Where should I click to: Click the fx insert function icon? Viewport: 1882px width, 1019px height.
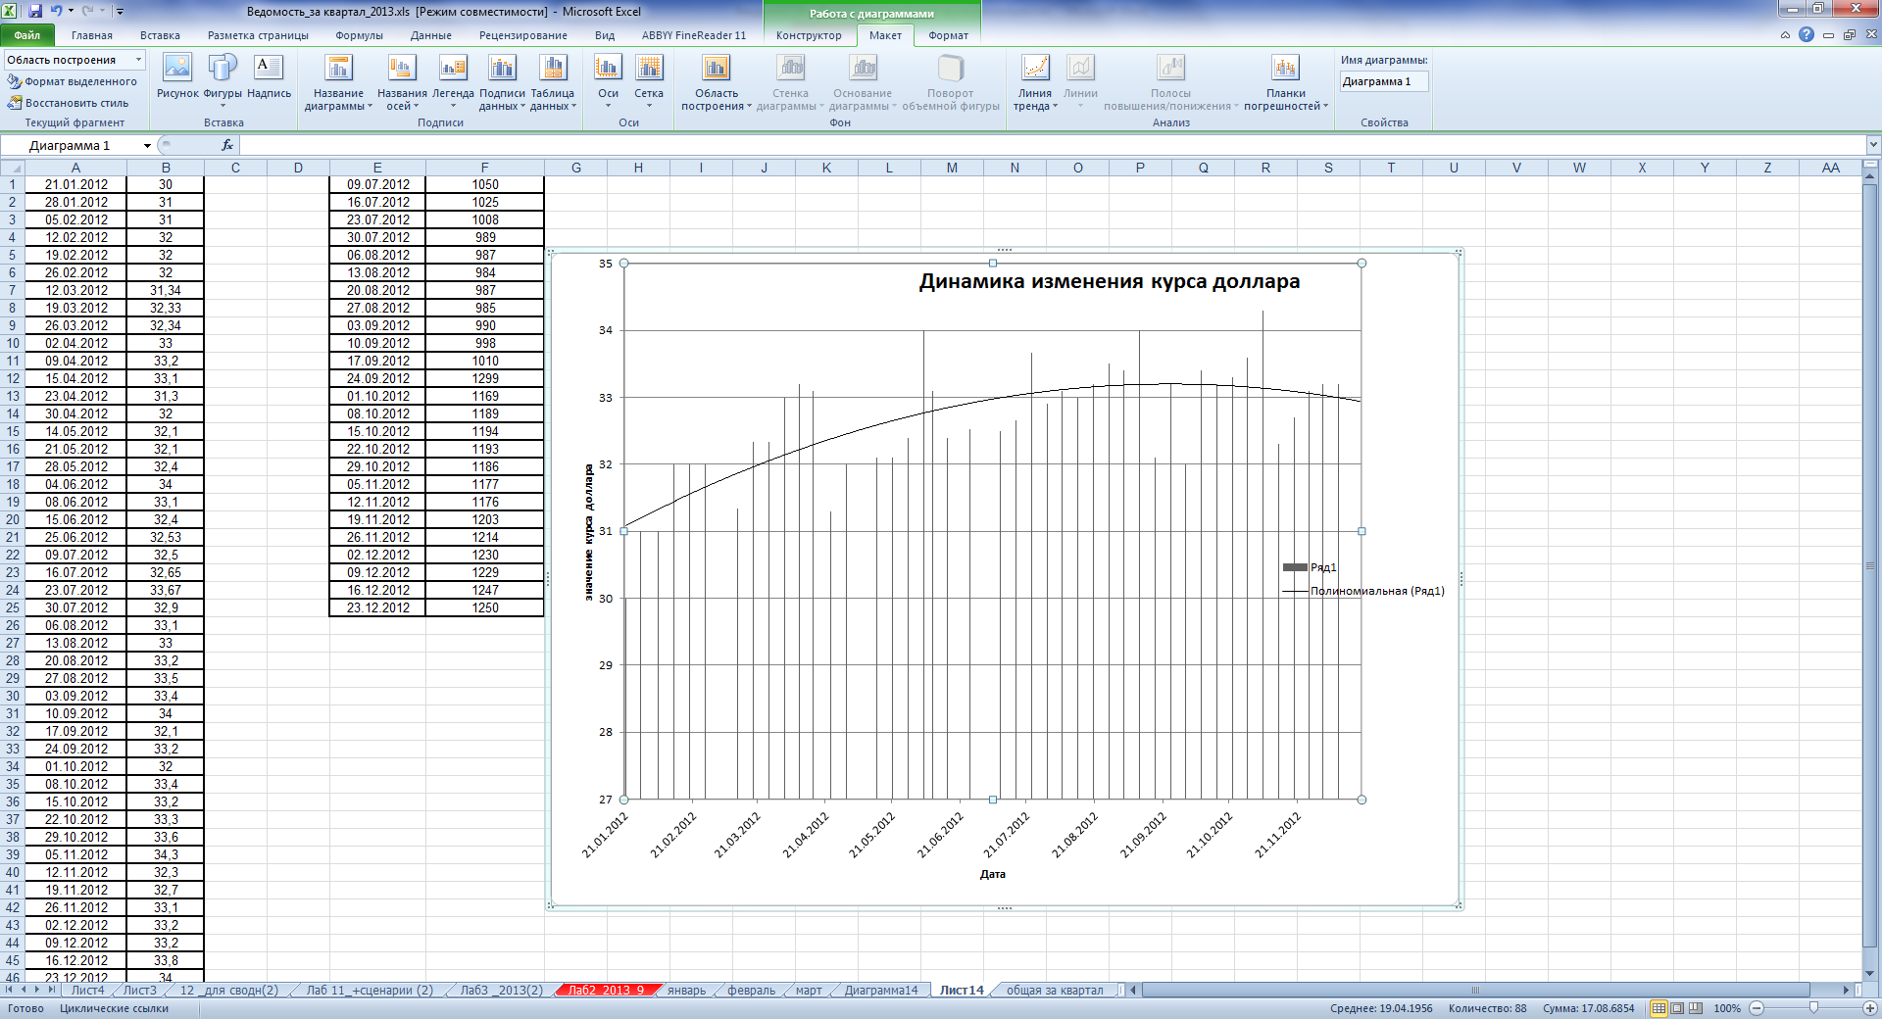tap(227, 145)
